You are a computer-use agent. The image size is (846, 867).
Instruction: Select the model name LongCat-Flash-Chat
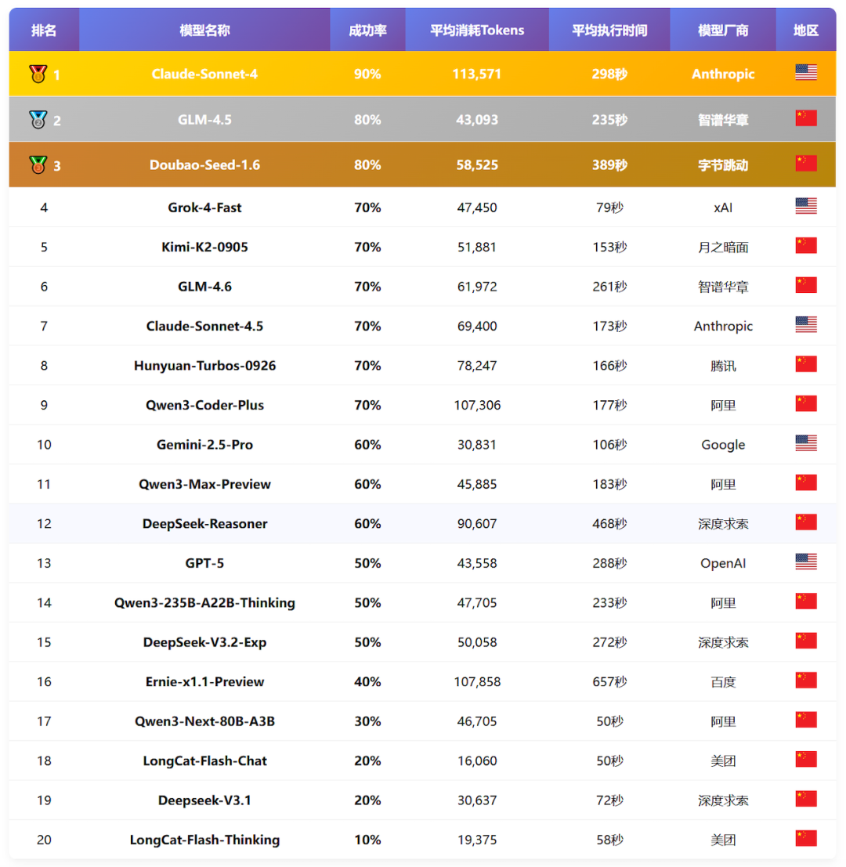pos(204,760)
